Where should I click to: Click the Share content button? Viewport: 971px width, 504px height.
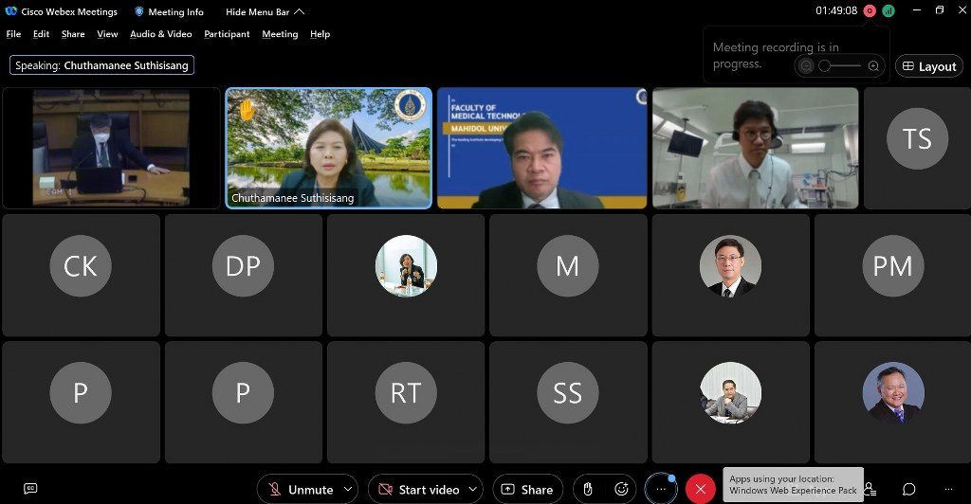(527, 489)
